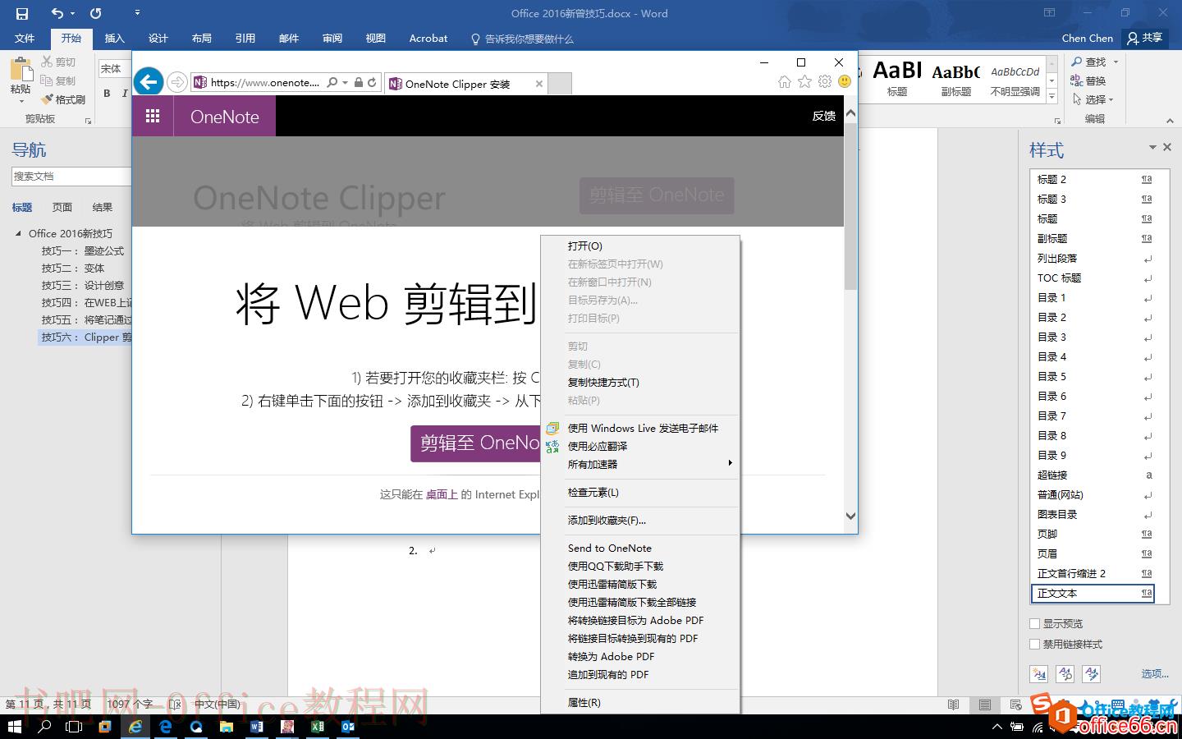Open the 审阅 ribbon tab
This screenshot has width=1182, height=739.
332,38
